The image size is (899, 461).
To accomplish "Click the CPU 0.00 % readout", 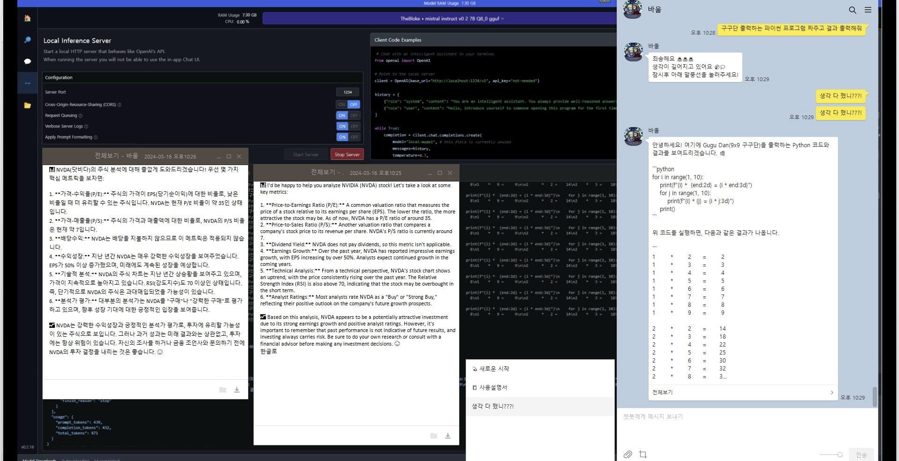I will (237, 22).
